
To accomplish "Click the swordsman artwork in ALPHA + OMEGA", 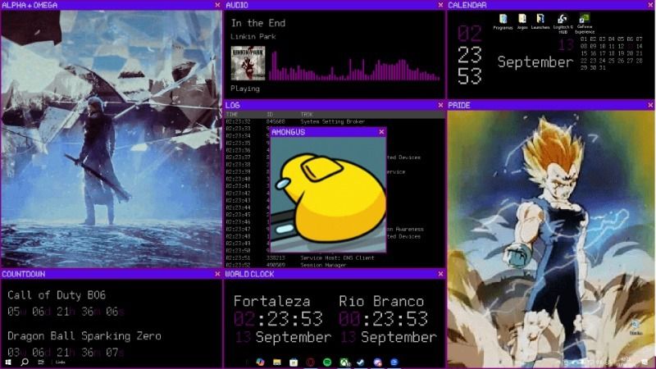I will tap(112, 139).
